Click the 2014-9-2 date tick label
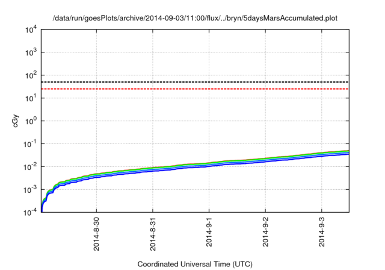The image size is (385, 270). pyautogui.click(x=265, y=232)
